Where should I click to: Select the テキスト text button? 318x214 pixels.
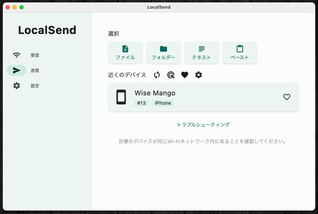(202, 53)
